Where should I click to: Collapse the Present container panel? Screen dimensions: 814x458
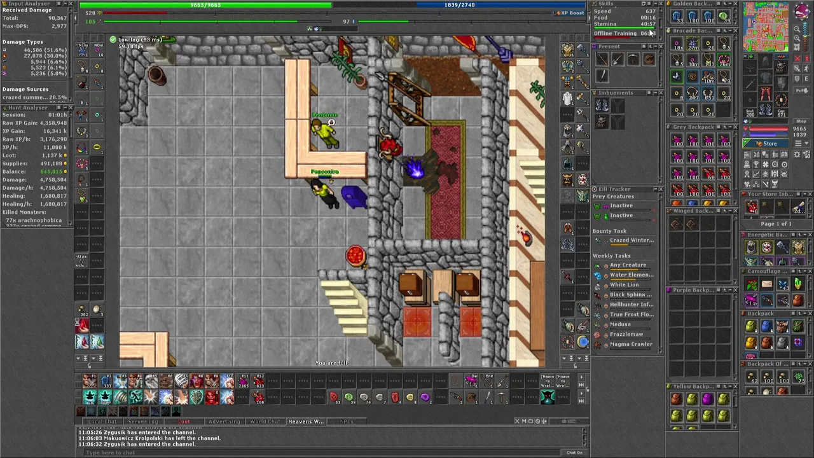(x=655, y=46)
